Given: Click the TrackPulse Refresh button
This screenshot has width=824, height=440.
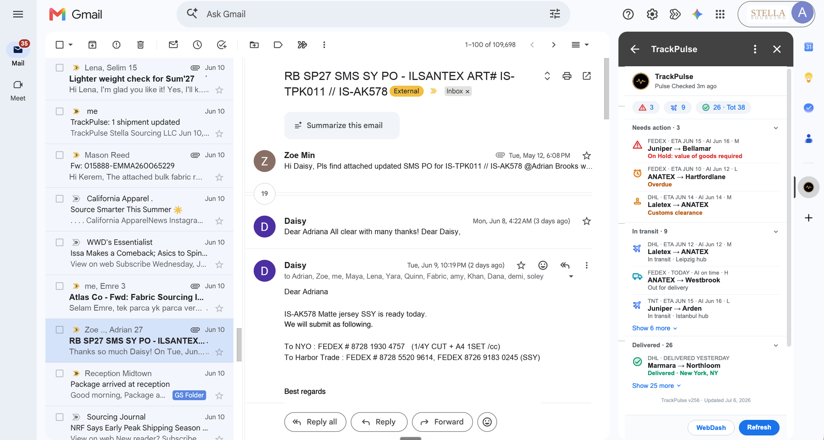Looking at the screenshot, I should click(x=759, y=428).
